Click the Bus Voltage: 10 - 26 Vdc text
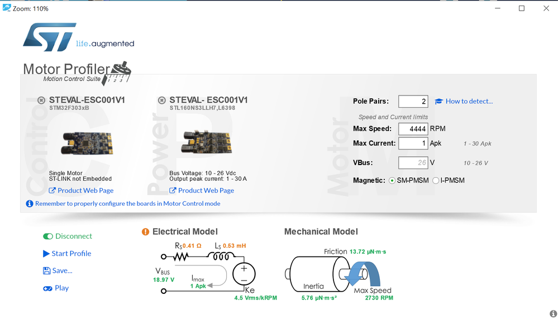 click(x=203, y=173)
